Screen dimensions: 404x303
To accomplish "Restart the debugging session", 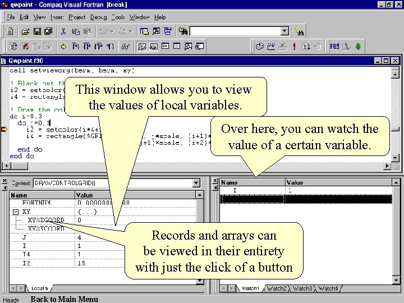I will 13,47.
